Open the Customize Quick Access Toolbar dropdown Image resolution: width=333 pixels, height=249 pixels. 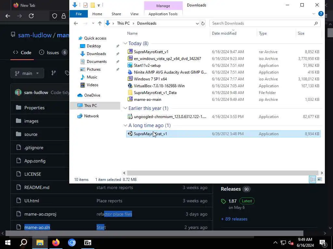99,5
